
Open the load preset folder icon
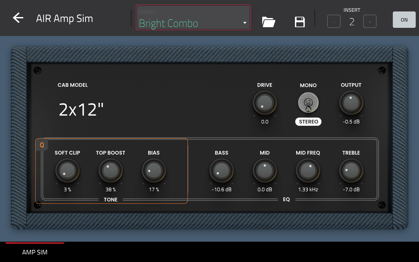pos(268,22)
